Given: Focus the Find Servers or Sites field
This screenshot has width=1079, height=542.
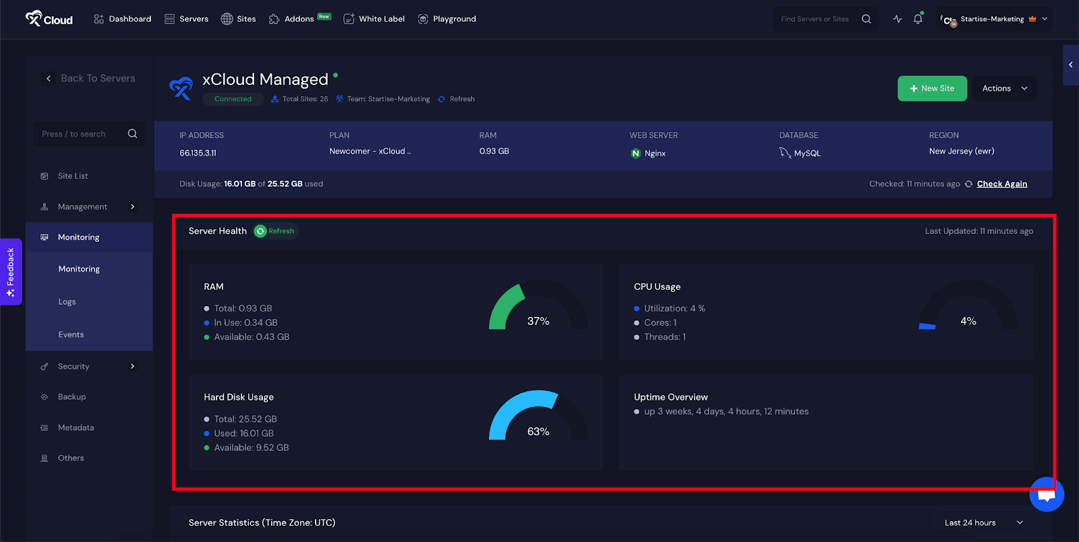Looking at the screenshot, I should 815,19.
